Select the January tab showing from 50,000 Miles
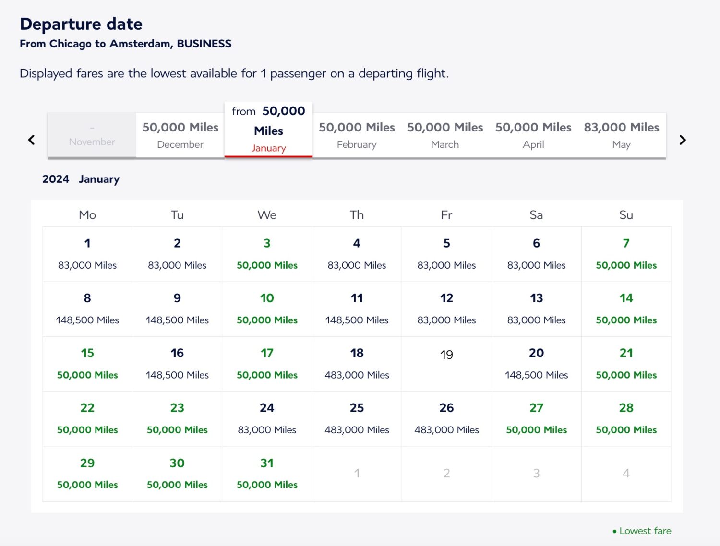The width and height of the screenshot is (720, 546). click(268, 130)
